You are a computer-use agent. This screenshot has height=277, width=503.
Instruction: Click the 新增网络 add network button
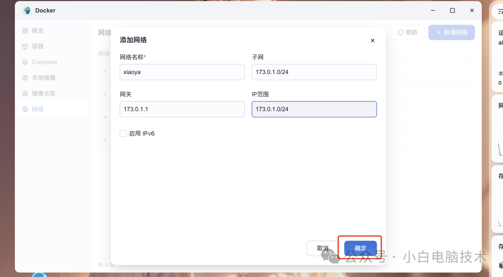point(451,33)
